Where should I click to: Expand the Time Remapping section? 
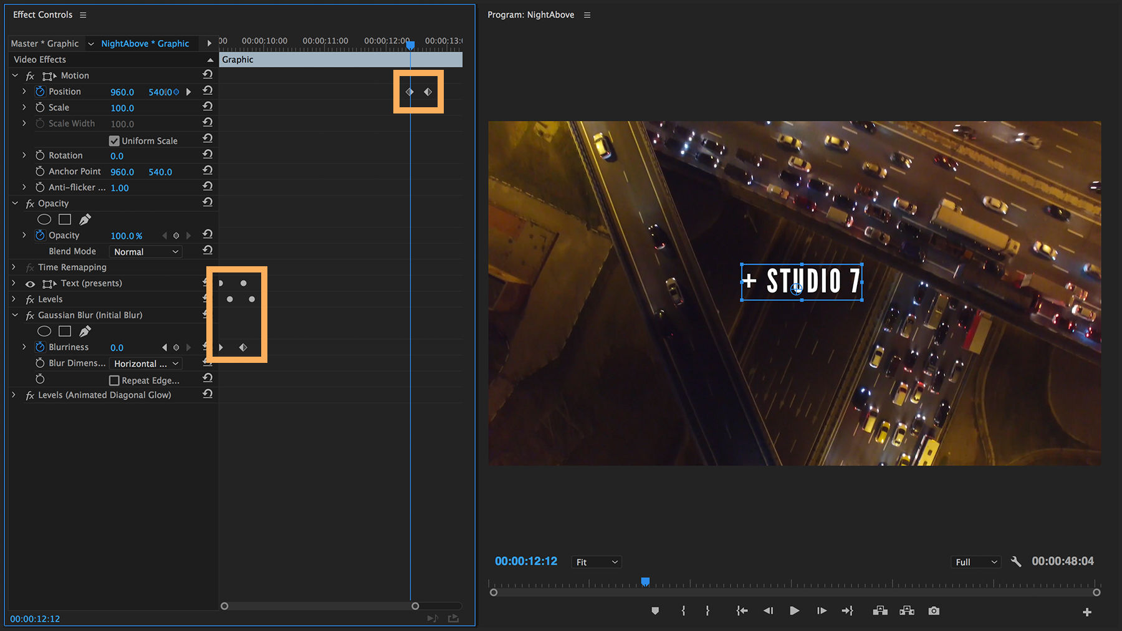[x=13, y=267]
